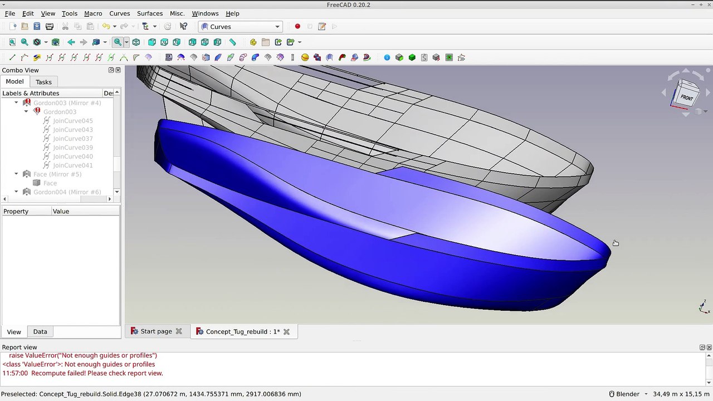Go back with the left green arrow
The height and width of the screenshot is (401, 713).
click(x=71, y=42)
